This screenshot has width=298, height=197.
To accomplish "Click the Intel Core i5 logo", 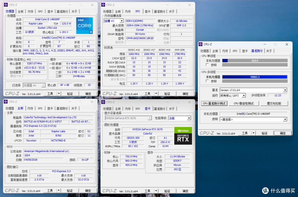I will (85, 26).
